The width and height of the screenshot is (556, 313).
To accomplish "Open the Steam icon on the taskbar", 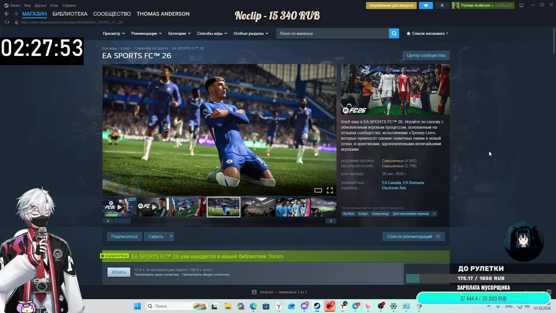I will tap(317, 306).
